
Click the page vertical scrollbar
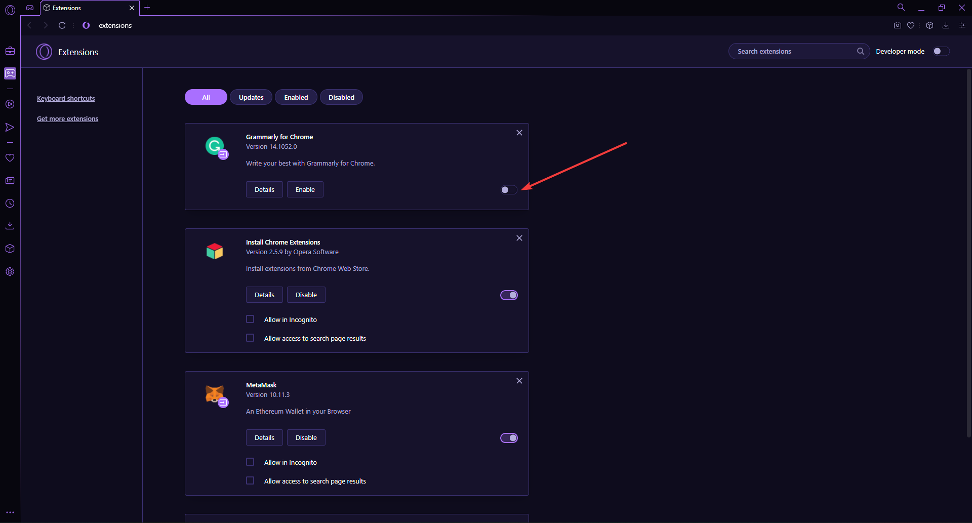pos(968,253)
